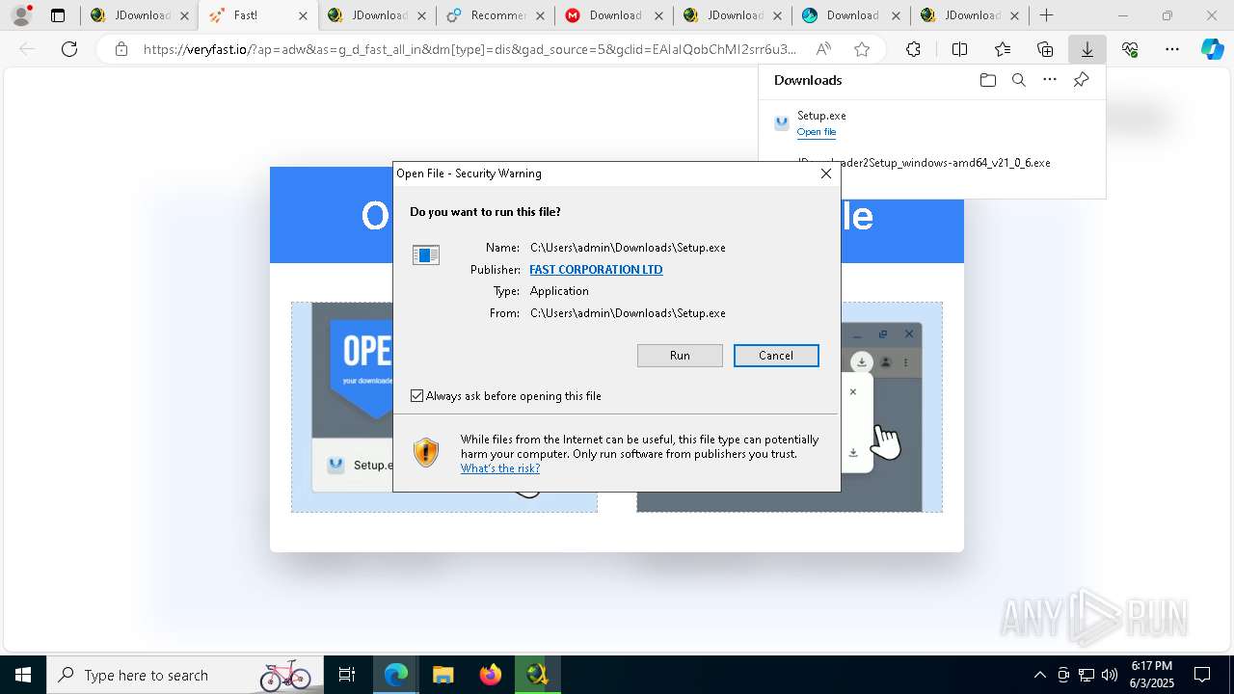
Task: Click the Downloads toolbar button in Edge
Action: pyautogui.click(x=1087, y=49)
